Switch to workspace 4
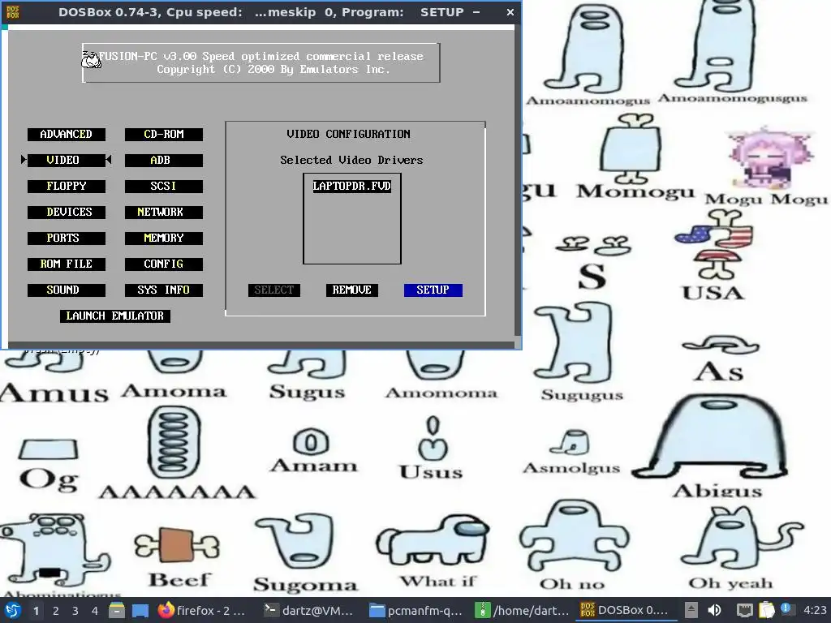Image resolution: width=831 pixels, height=623 pixels. click(x=95, y=611)
